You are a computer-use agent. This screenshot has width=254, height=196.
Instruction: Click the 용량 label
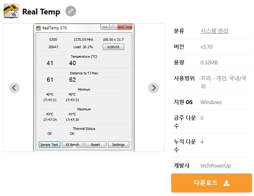click(x=179, y=62)
